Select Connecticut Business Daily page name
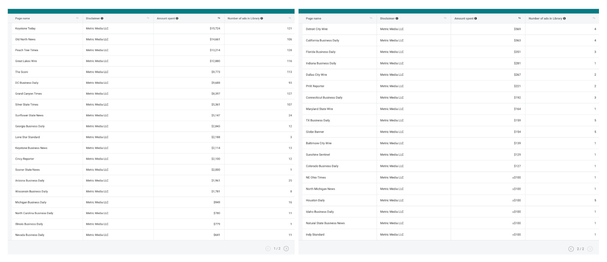 [324, 97]
